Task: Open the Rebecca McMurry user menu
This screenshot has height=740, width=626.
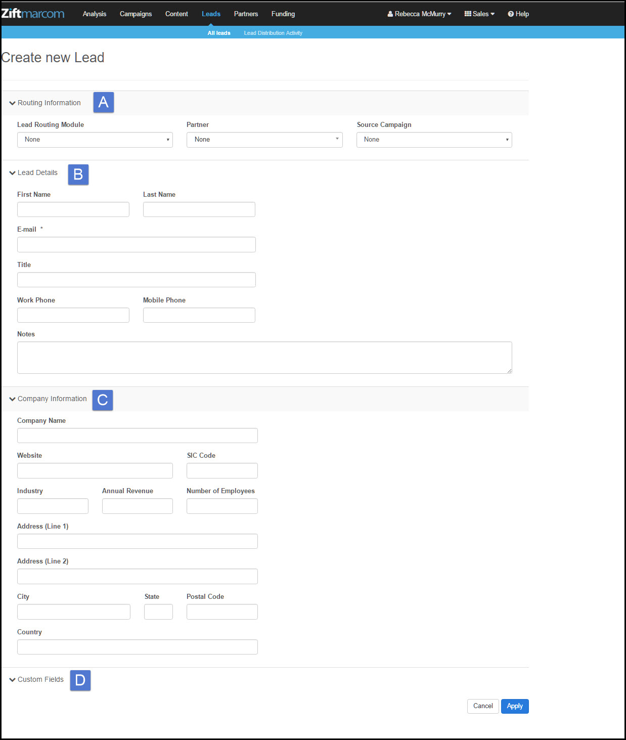Action: [419, 14]
